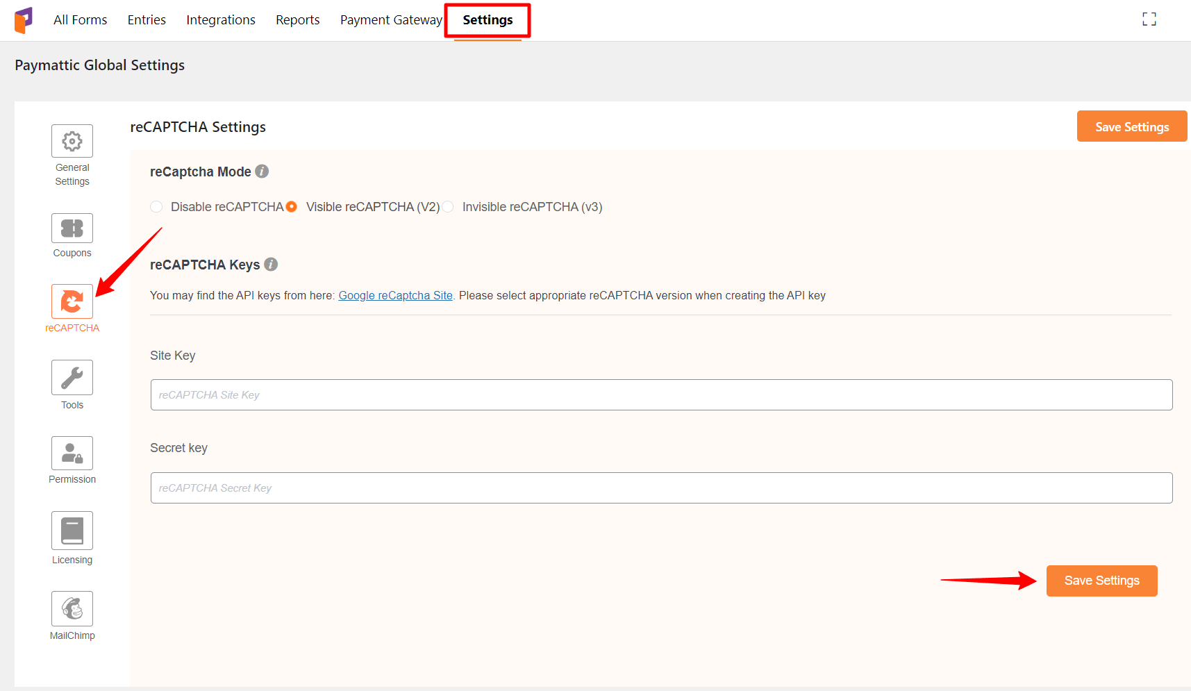Click the reCAPTCHA sidebar label
The width and height of the screenshot is (1191, 691).
[72, 328]
